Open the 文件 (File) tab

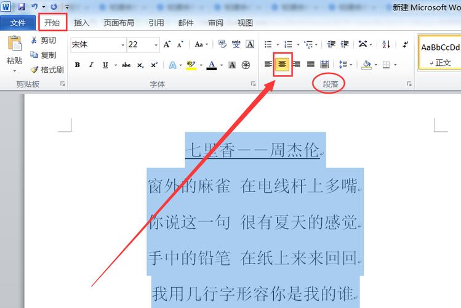click(18, 23)
